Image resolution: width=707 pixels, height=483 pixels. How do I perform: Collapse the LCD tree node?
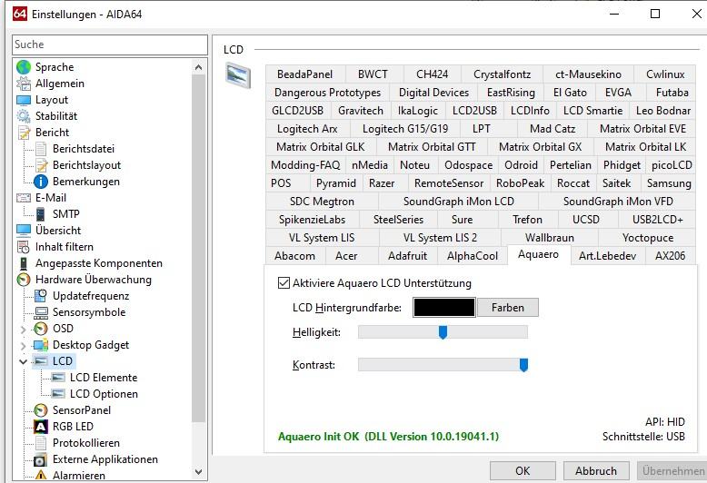pos(23,361)
